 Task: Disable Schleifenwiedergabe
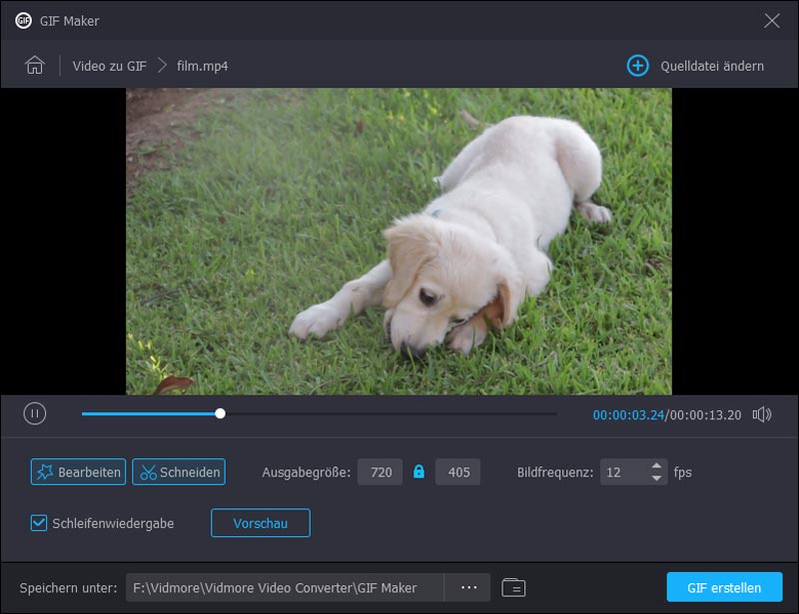point(40,521)
